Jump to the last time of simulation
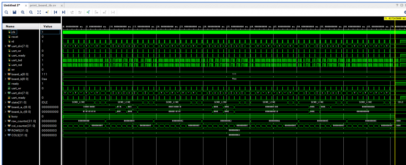Screen dimensions: 406x165 tap(64, 13)
